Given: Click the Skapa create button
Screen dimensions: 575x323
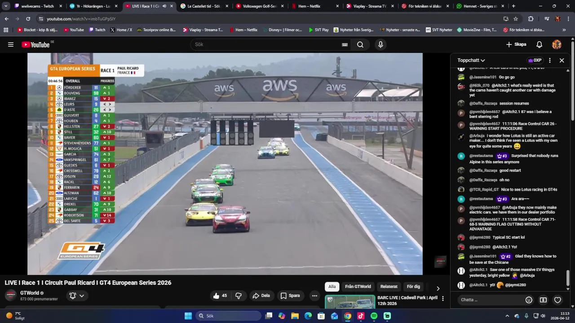Looking at the screenshot, I should click(516, 44).
